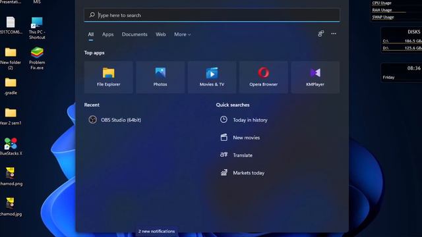This screenshot has height=237, width=422.
Task: Open File Explorer from Top apps
Action: 108,77
